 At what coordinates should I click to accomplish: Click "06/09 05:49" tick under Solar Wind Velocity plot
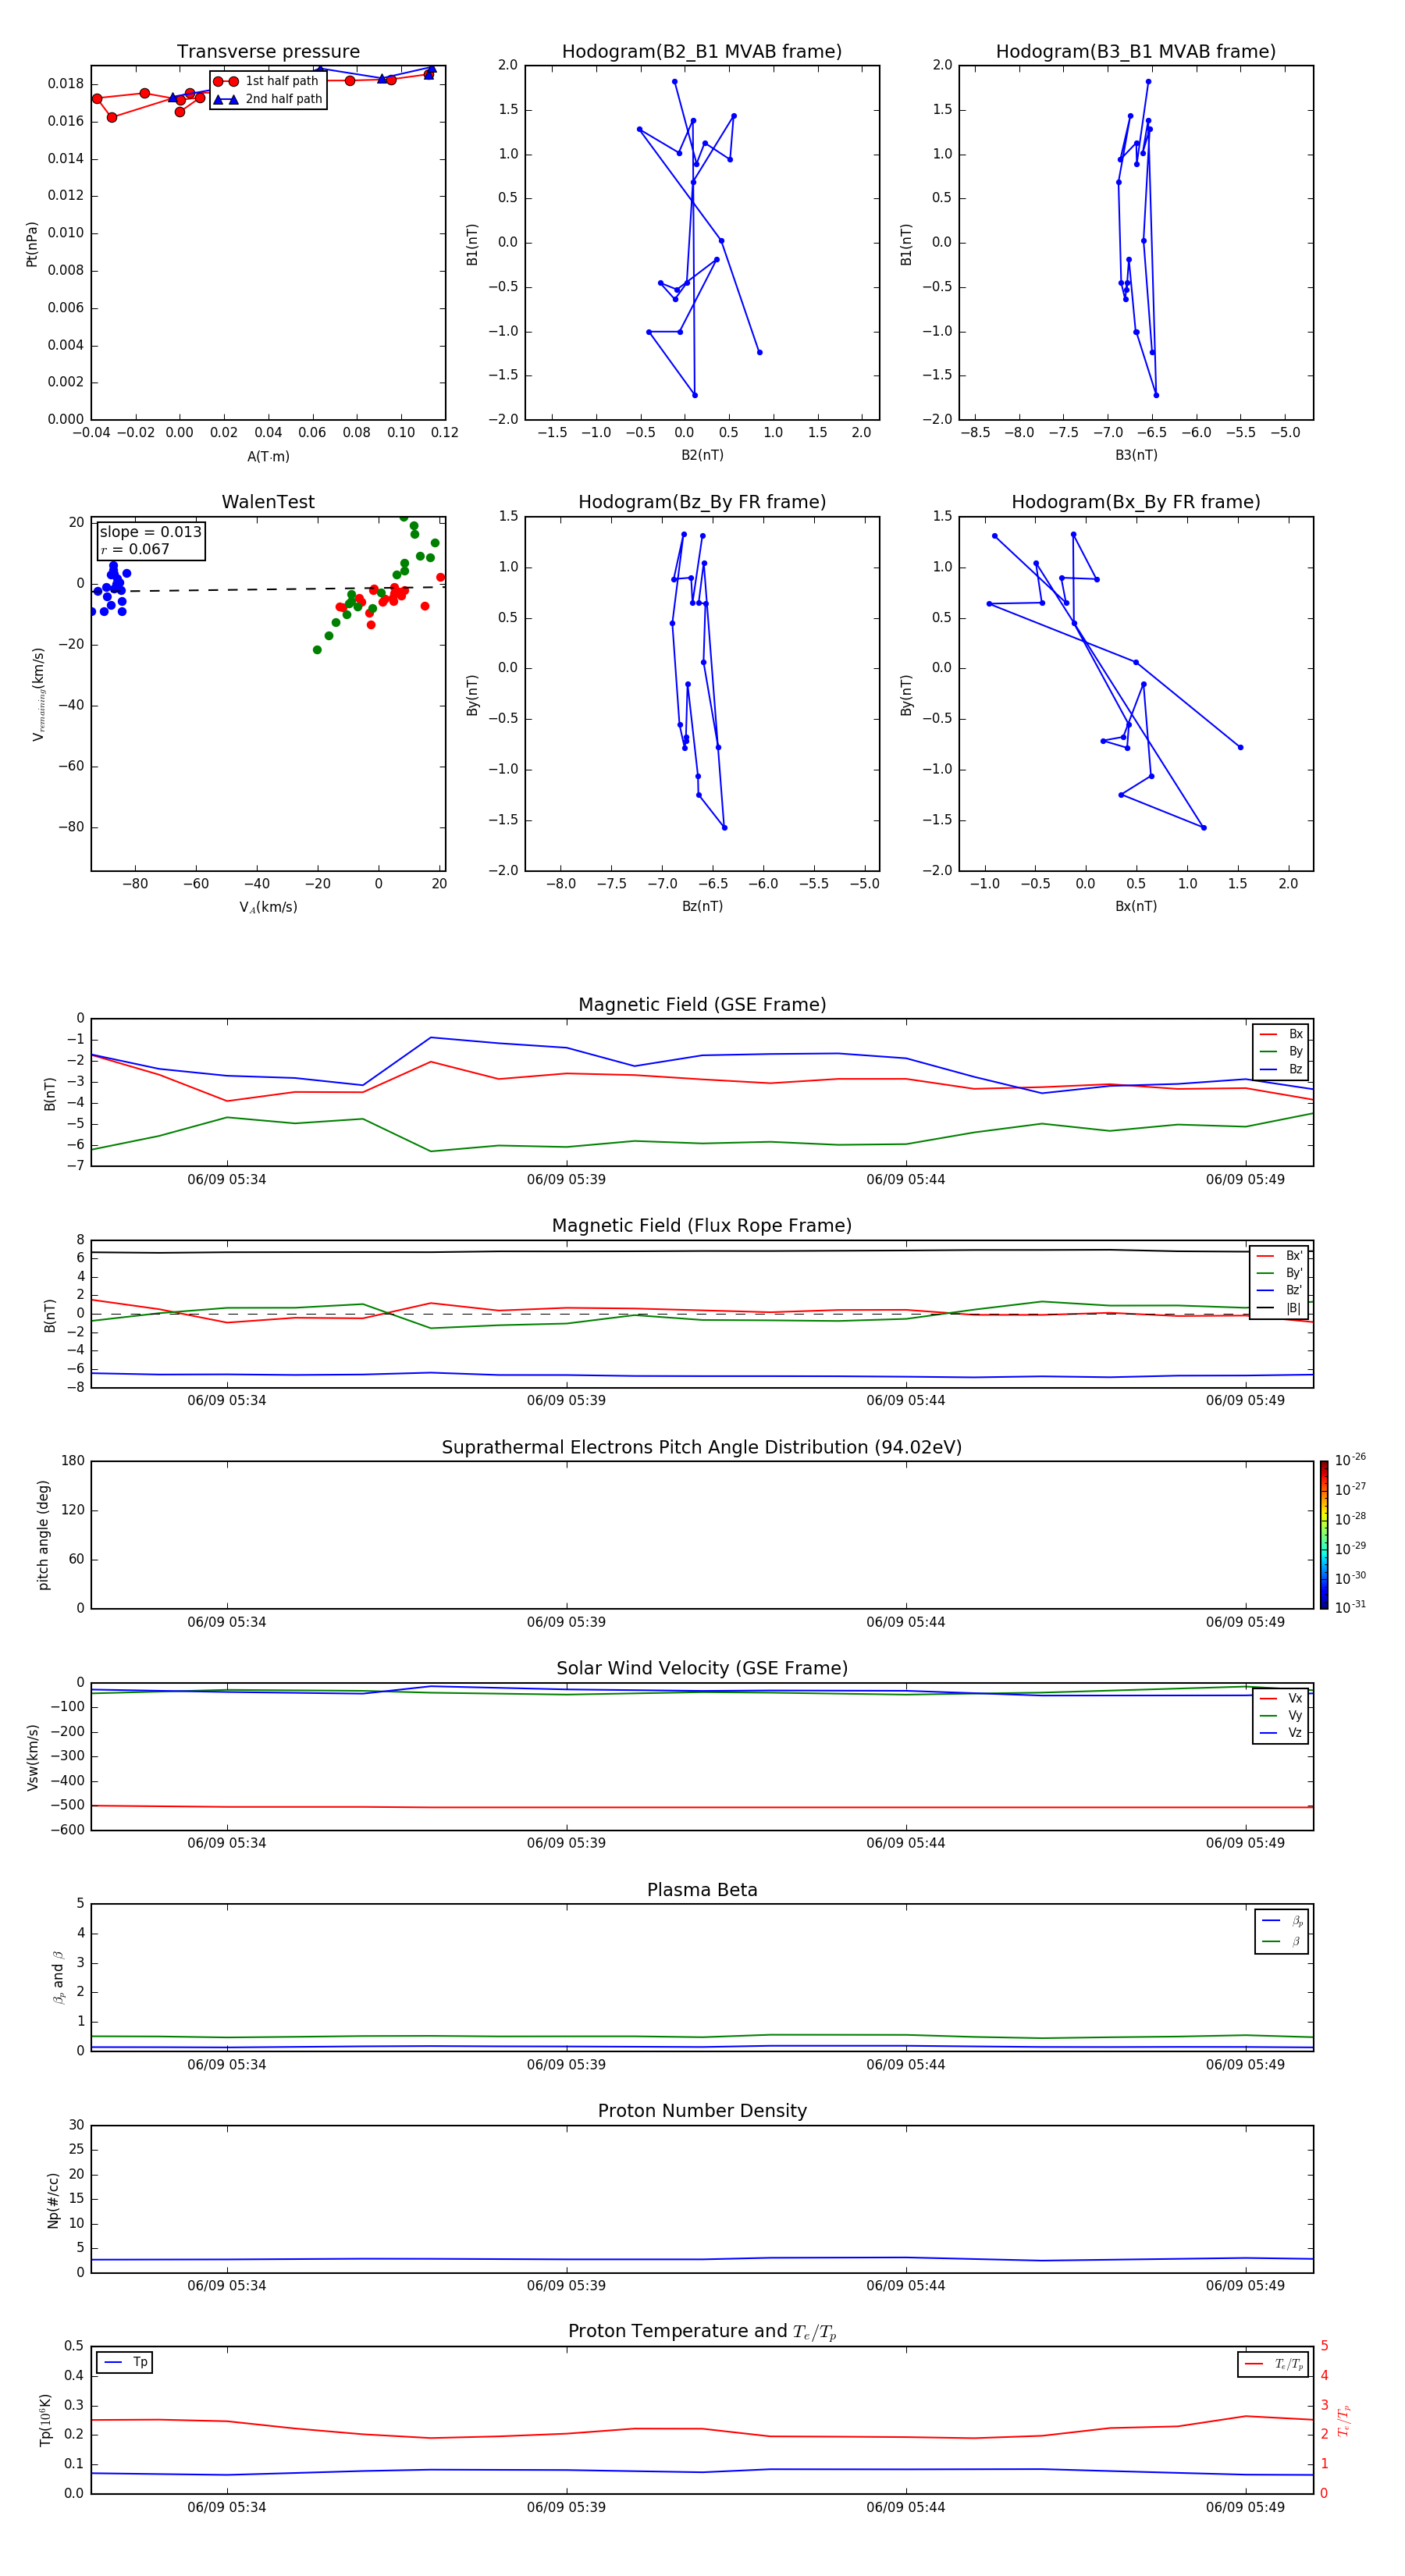point(1245,1843)
